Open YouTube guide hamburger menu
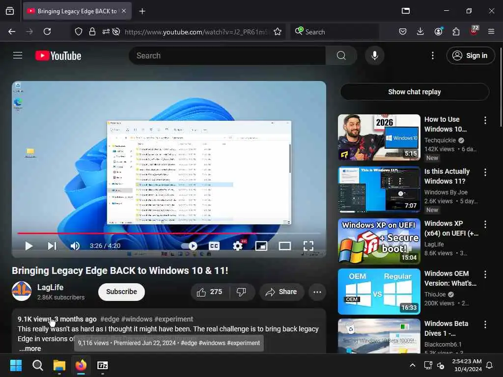 click(x=18, y=55)
